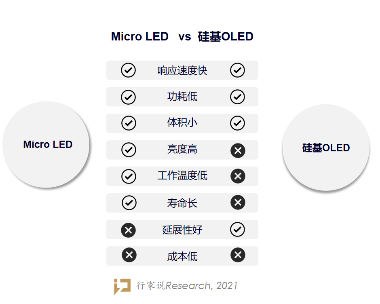The image size is (380, 304).
Task: Click Micro LED cross icon for 成本低
Action: [x=129, y=255]
